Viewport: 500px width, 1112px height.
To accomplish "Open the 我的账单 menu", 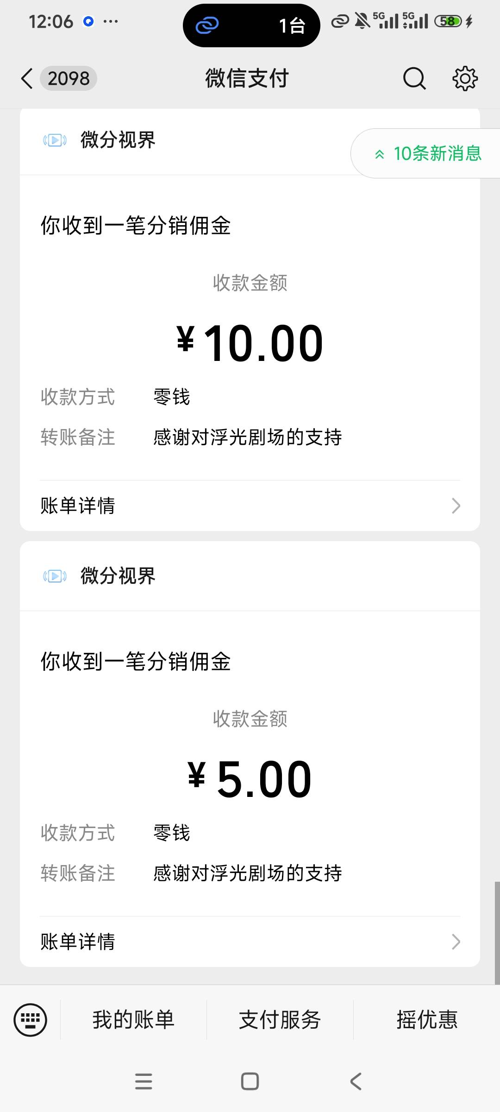I will (x=133, y=1020).
